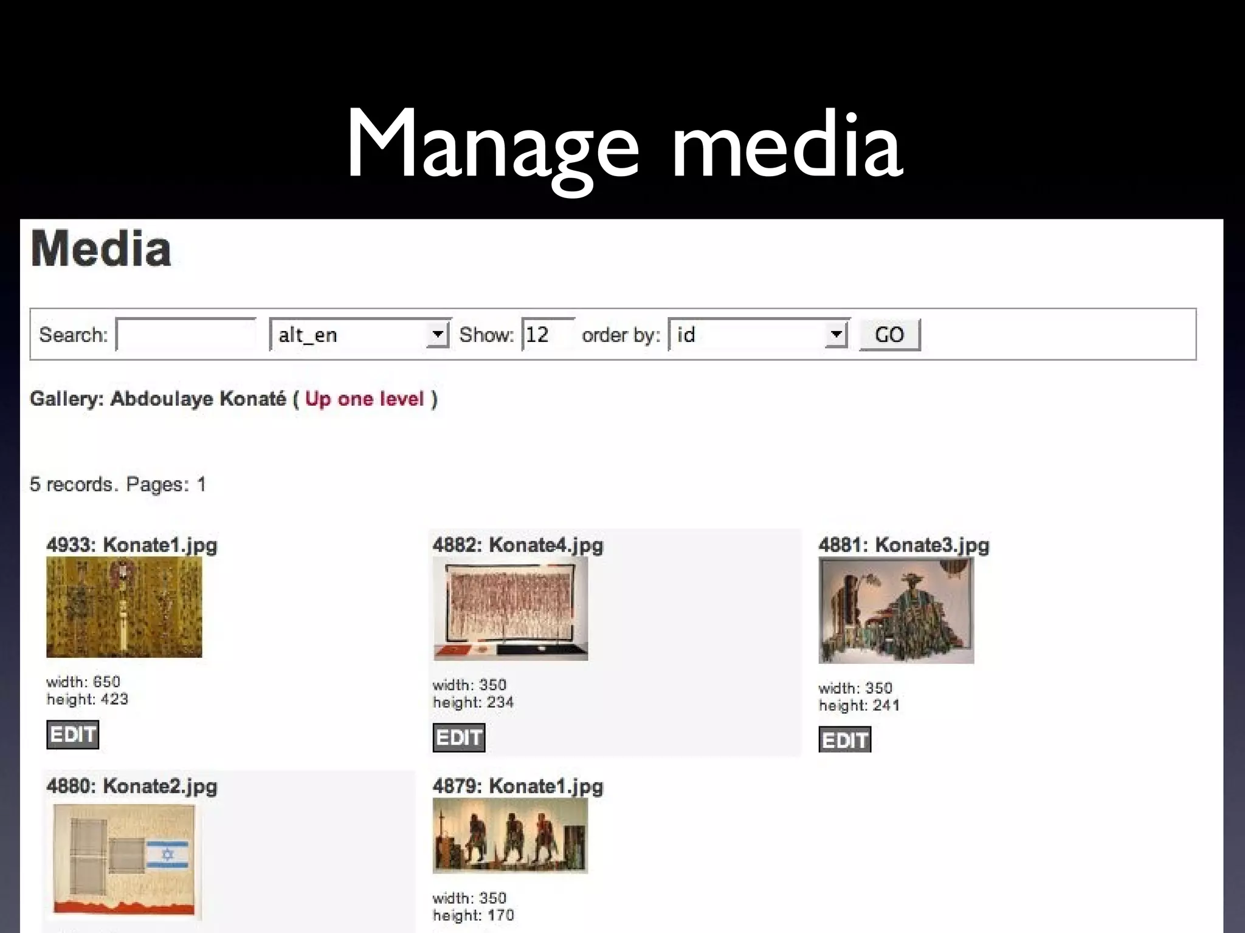Open the Konate2.jpg thumbnail with flag
This screenshot has width=1245, height=933.
[x=124, y=860]
